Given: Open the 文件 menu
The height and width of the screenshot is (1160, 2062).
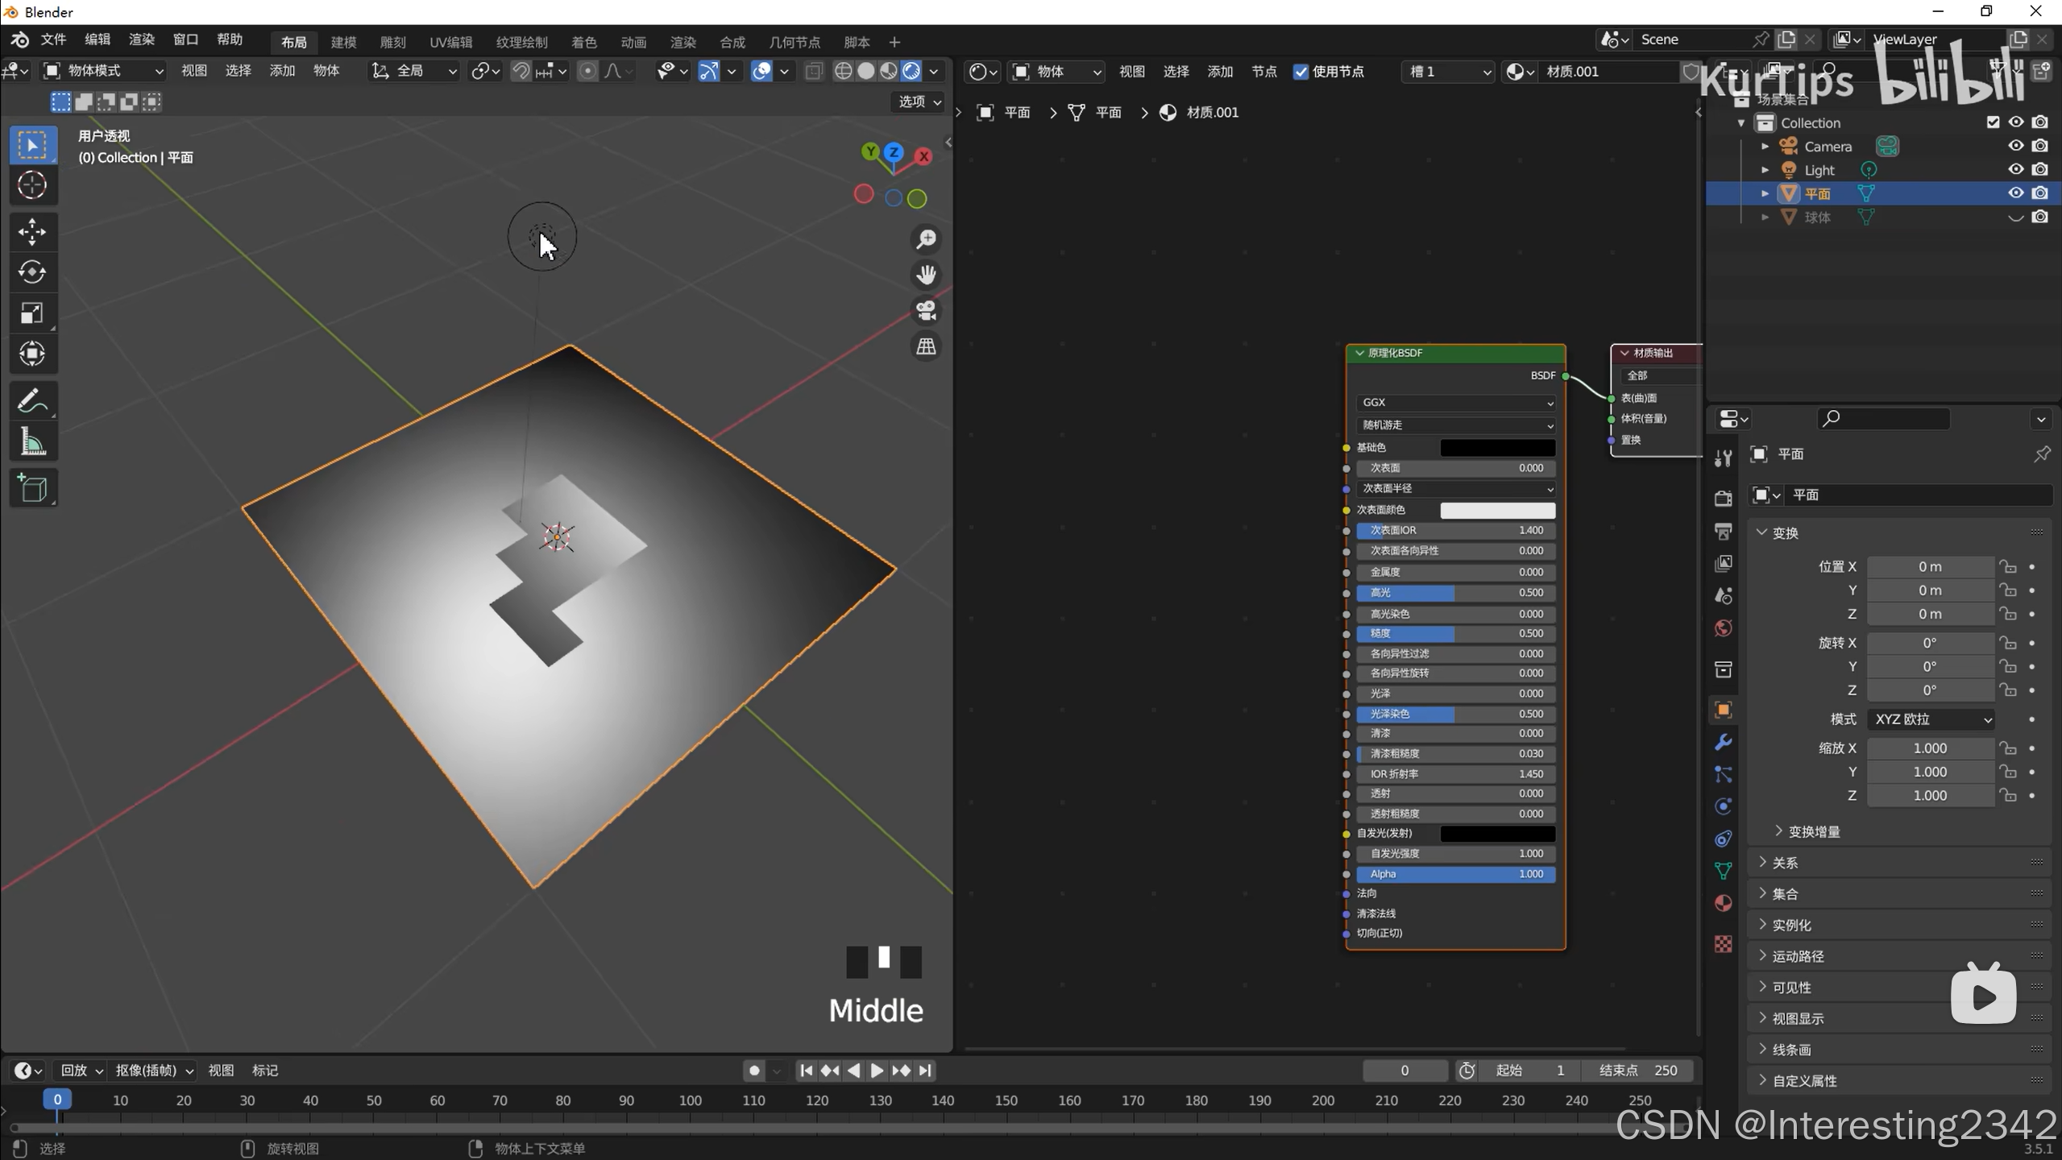Looking at the screenshot, I should click(x=53, y=39).
